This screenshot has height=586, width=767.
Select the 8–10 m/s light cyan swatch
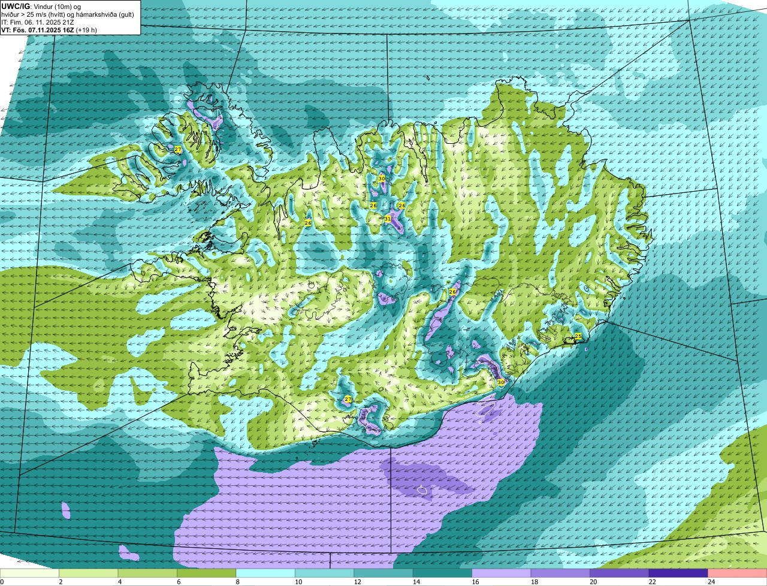coord(265,573)
